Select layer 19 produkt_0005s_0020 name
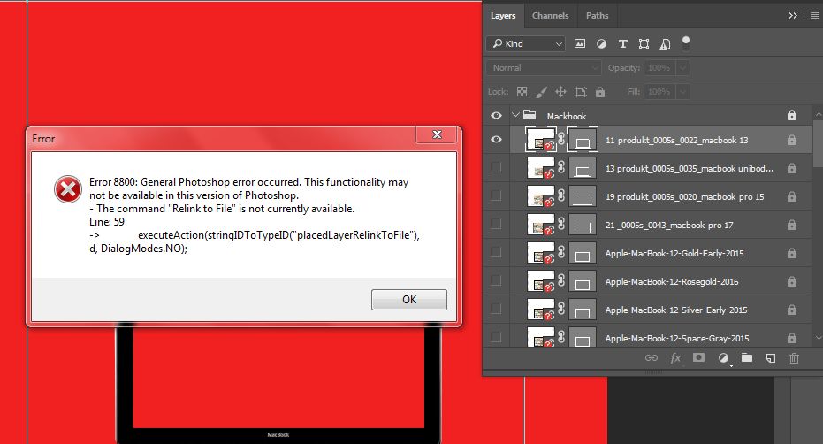Viewport: 823px width, 444px height. 684,197
